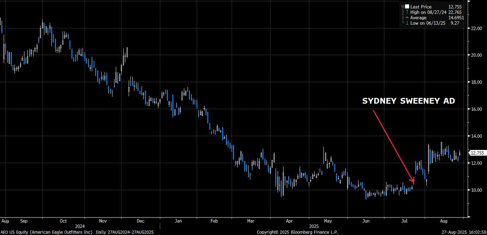487x235 pixels.
Task: Click the High on 08/27/24 legend entry
Action: (428, 12)
